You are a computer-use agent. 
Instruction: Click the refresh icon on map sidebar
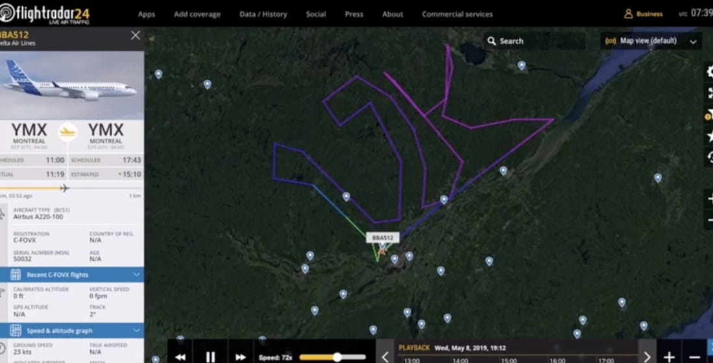(709, 158)
